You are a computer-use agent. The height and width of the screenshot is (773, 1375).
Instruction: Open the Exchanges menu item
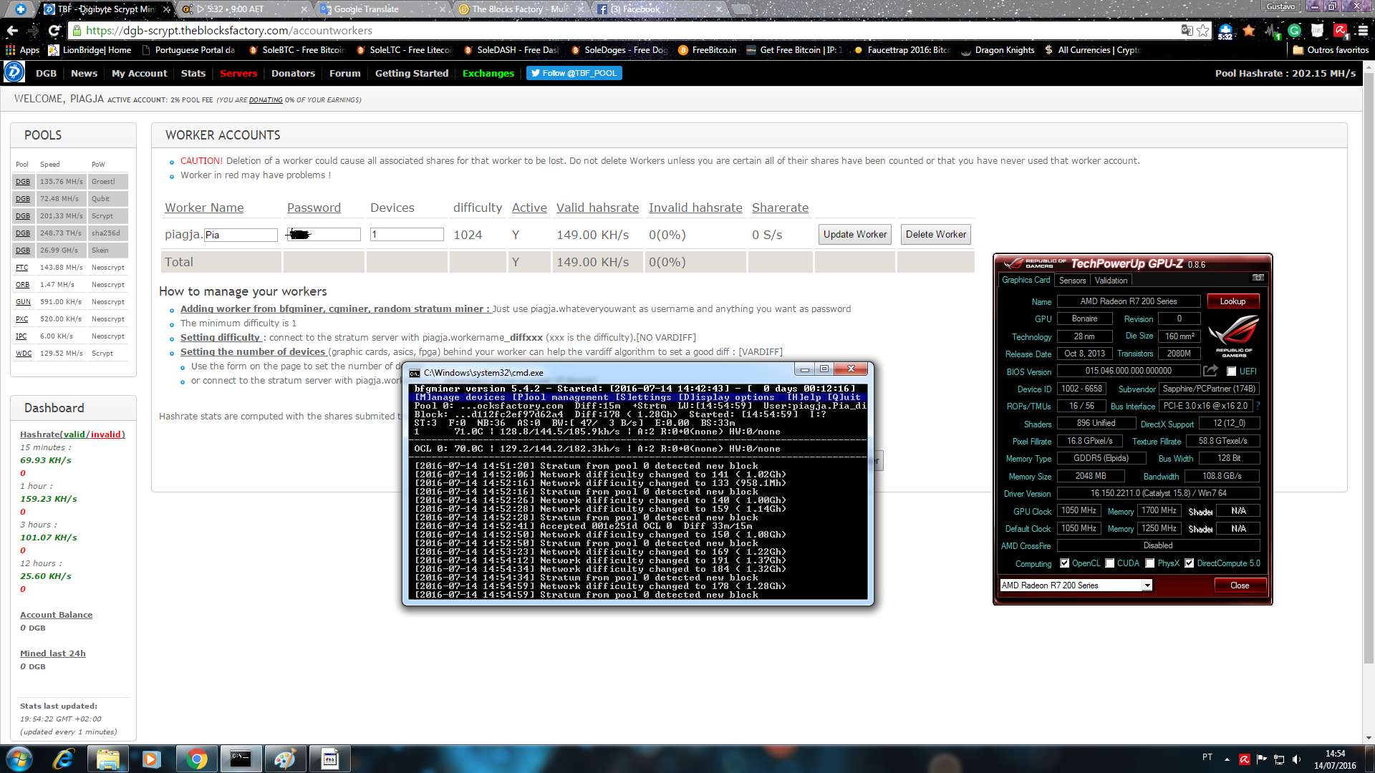[488, 73]
